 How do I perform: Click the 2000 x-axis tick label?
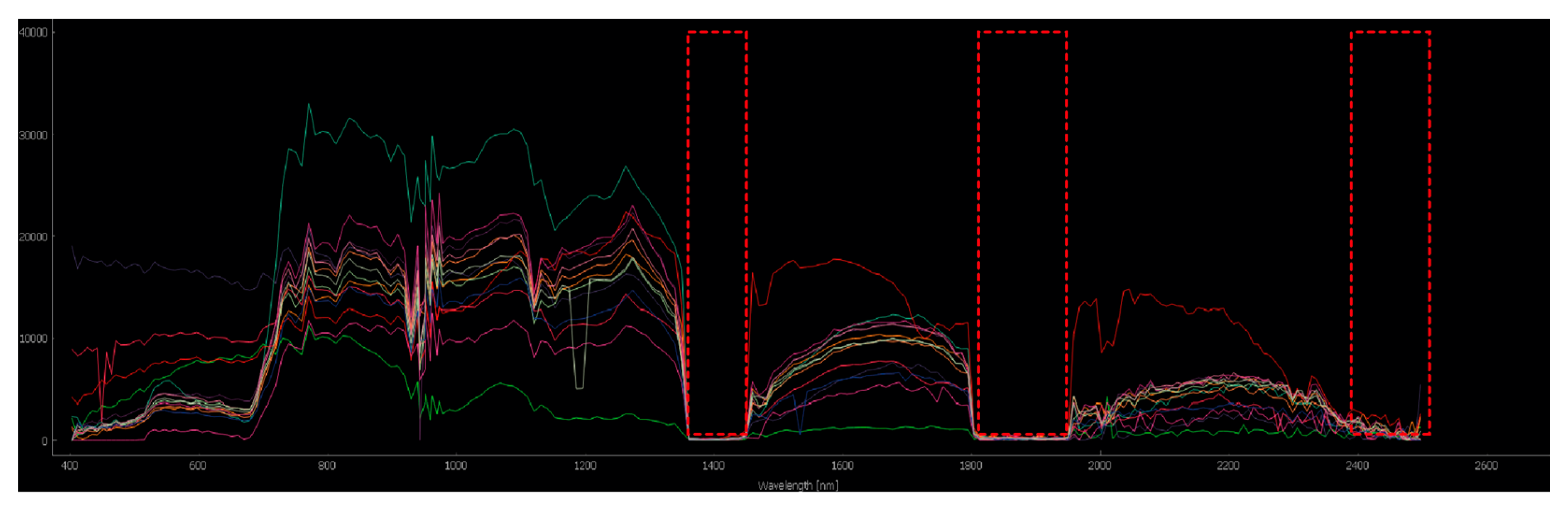[x=1099, y=466]
